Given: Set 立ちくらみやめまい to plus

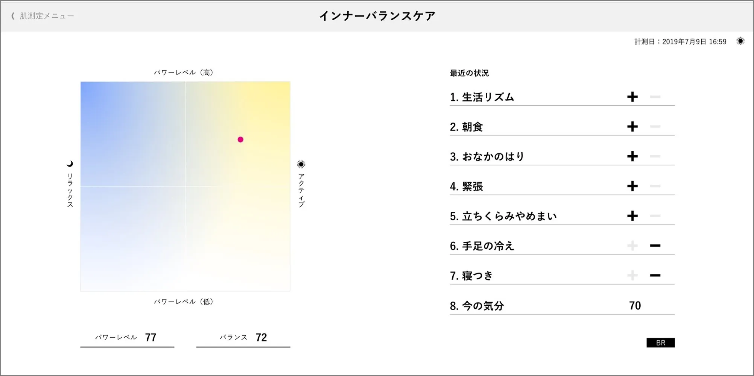Looking at the screenshot, I should click(632, 216).
